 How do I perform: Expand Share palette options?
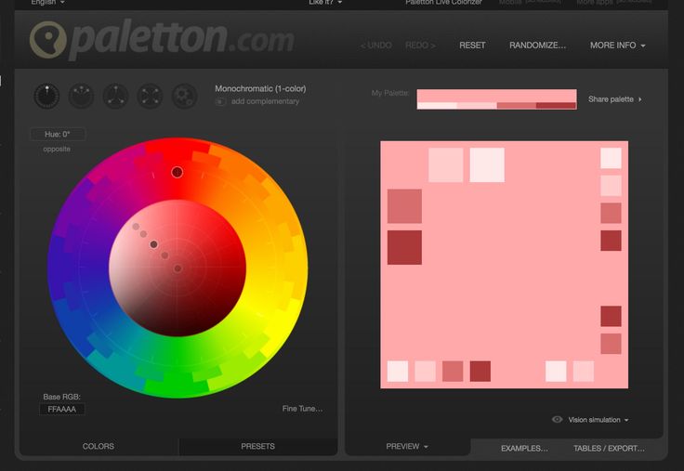pyautogui.click(x=614, y=99)
